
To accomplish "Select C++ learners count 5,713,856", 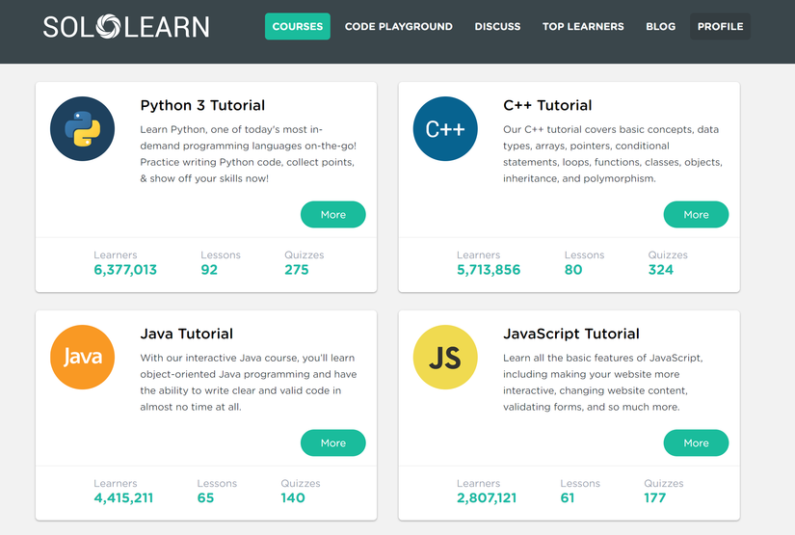I will coord(489,270).
